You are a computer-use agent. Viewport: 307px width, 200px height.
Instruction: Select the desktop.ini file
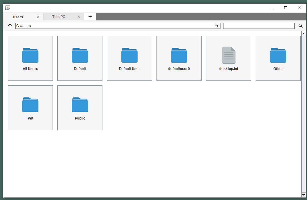pyautogui.click(x=228, y=58)
